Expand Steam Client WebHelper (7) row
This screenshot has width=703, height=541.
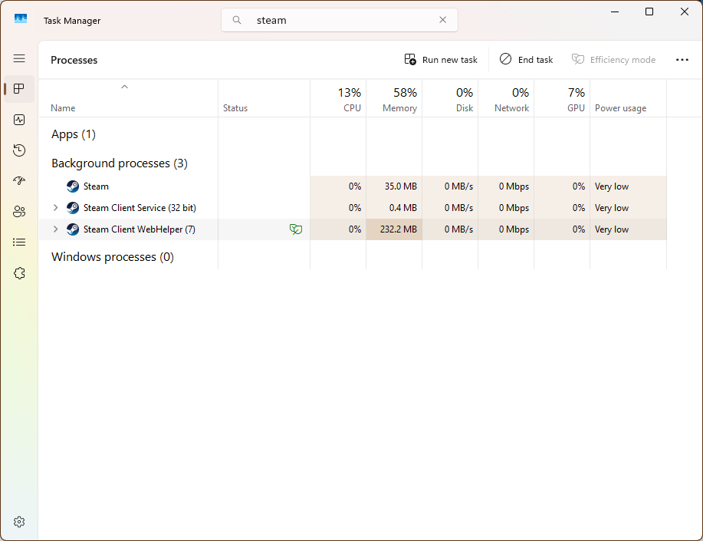[x=56, y=229]
